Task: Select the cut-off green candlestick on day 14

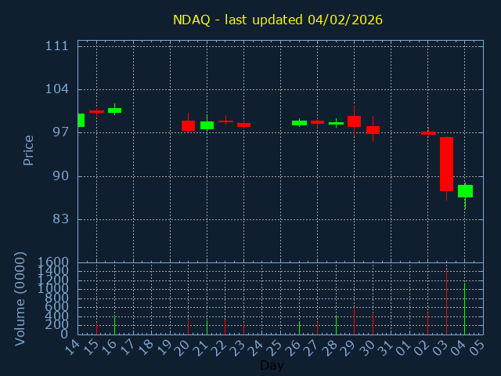Action: point(81,120)
